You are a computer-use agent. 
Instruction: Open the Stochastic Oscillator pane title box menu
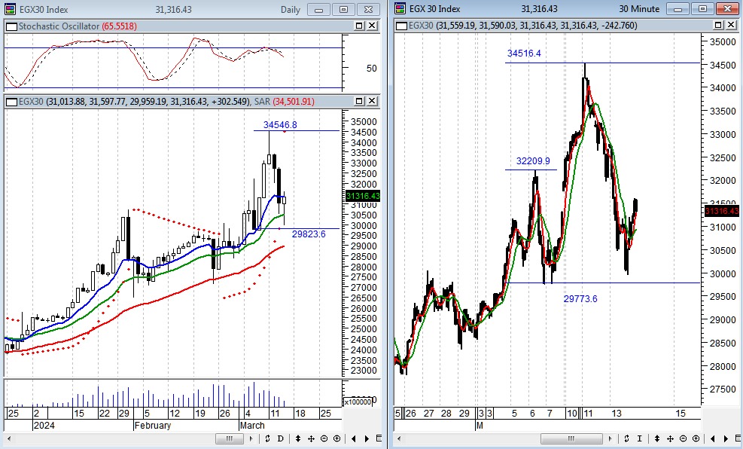(x=10, y=26)
